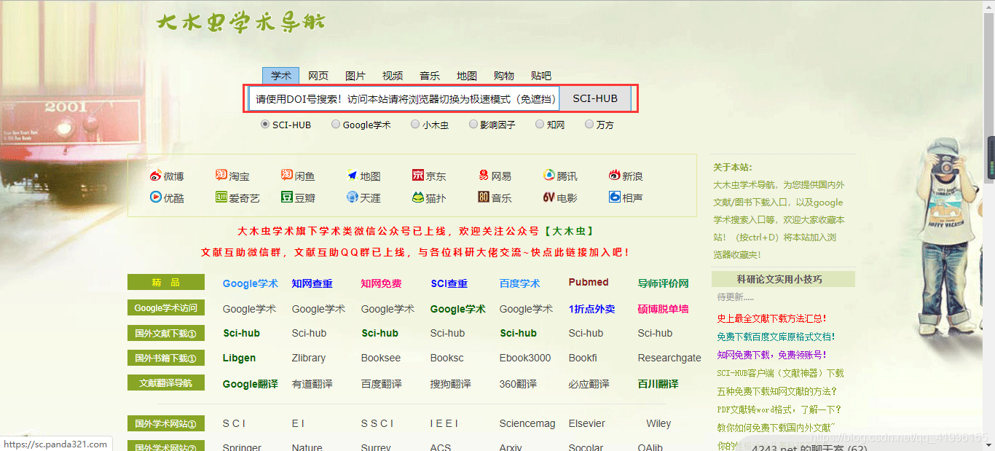Click the 国外书籍下载① category label

(x=166, y=358)
